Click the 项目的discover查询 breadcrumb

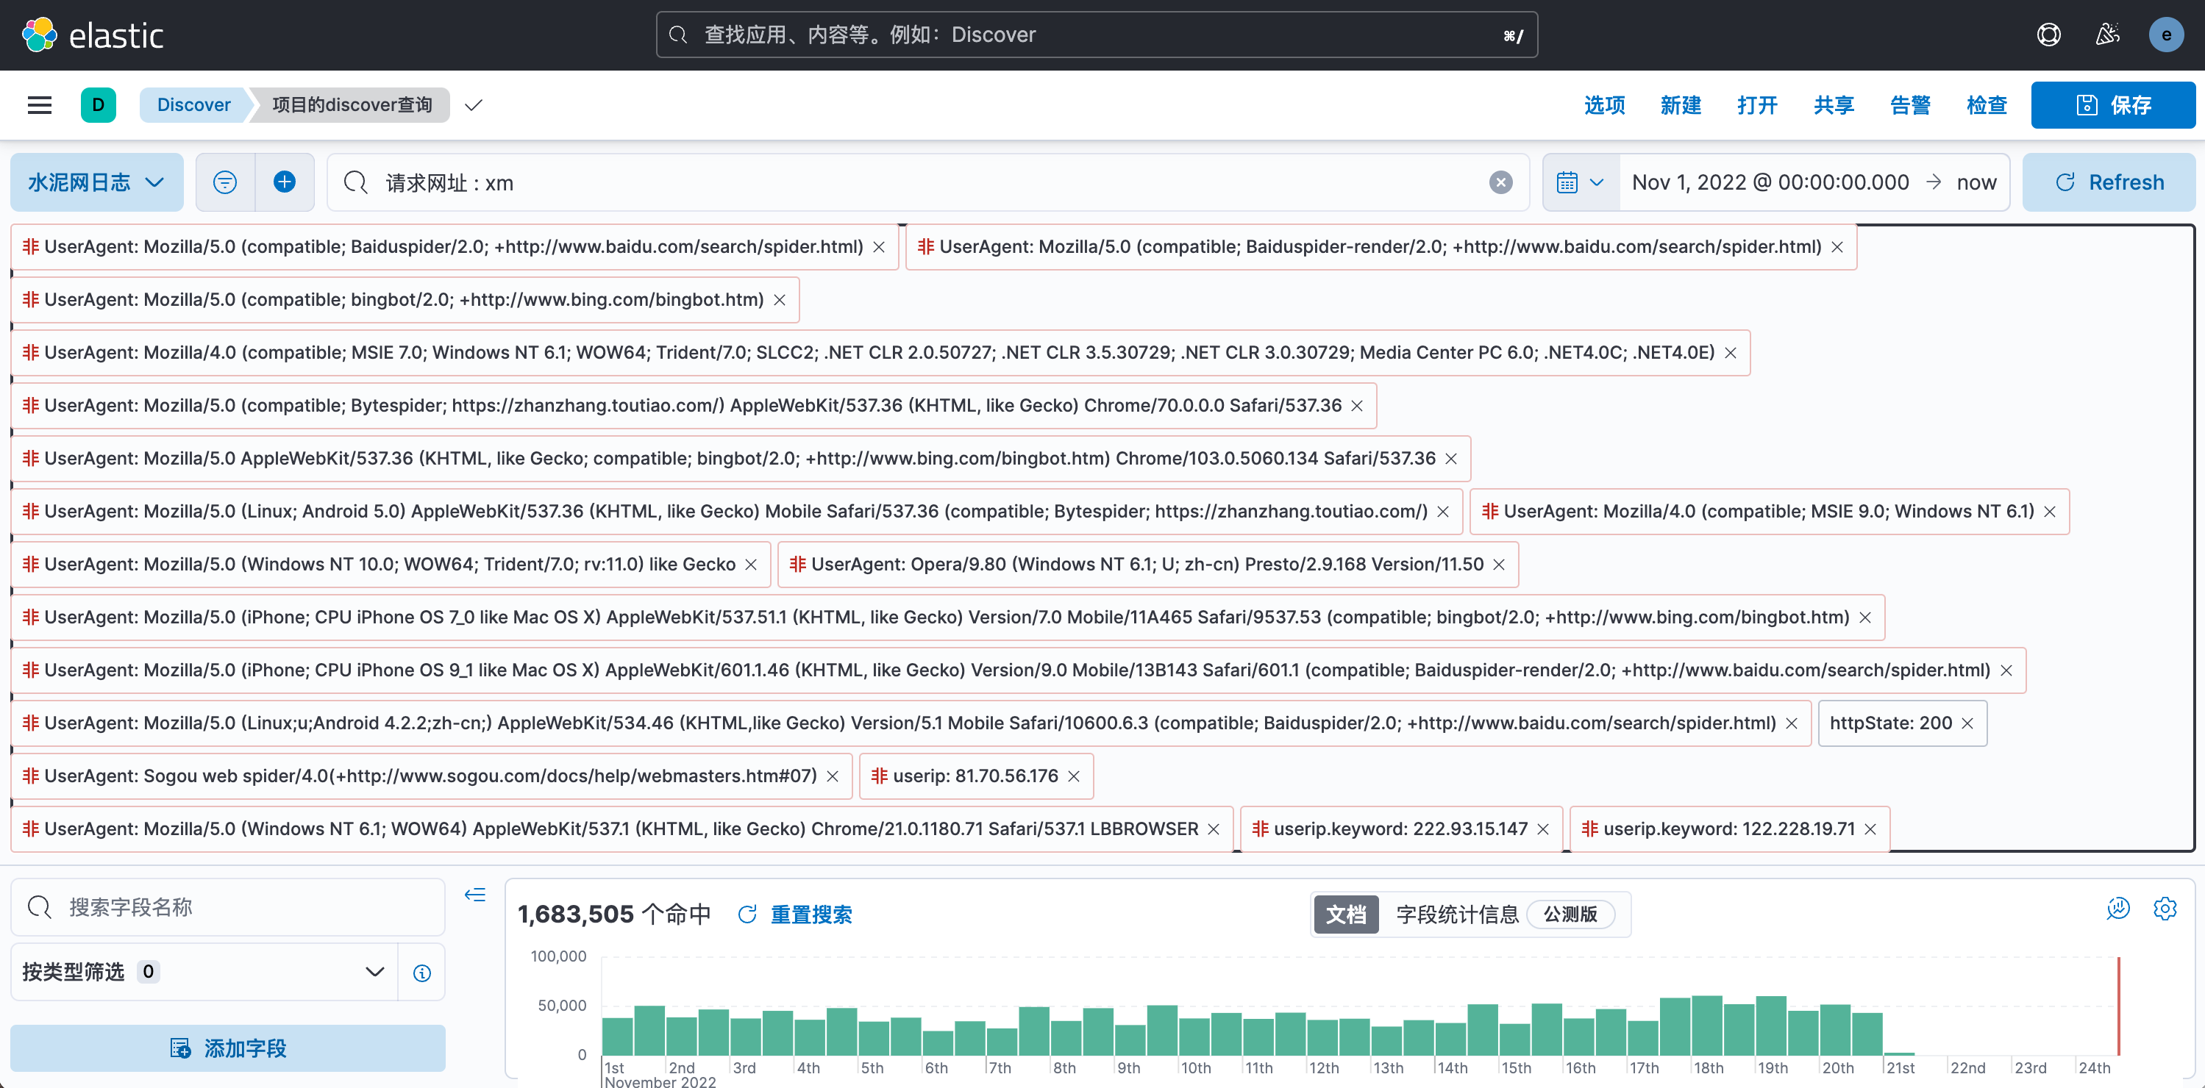(352, 105)
